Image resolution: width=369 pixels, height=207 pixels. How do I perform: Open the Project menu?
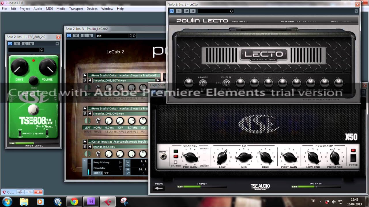pos(25,9)
